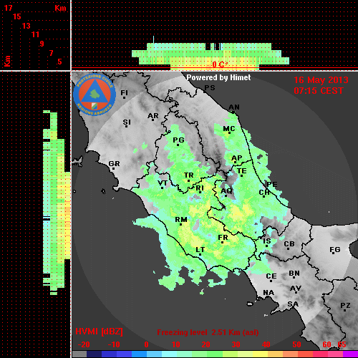Image resolution: width=358 pixels, height=358 pixels.
Task: Click the Protezione Civile Abruzzo logo
Action: 95,95
